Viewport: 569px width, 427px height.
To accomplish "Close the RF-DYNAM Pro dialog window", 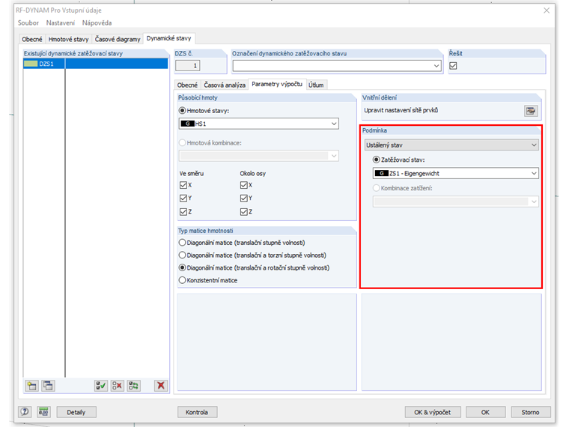I will pos(547,10).
